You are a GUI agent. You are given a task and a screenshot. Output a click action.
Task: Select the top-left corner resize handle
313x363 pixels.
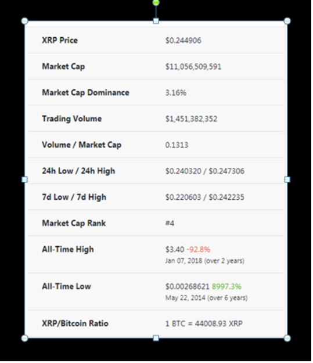point(25,21)
